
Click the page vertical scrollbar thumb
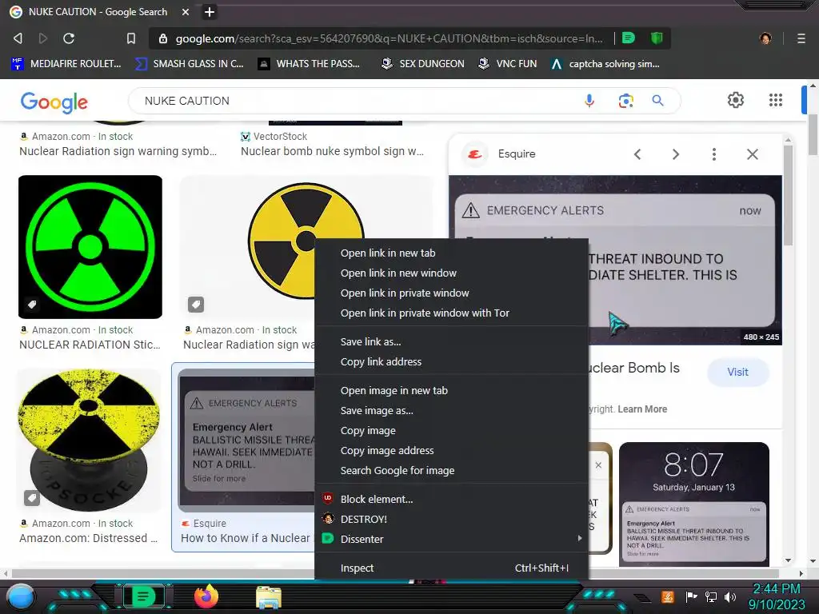813,134
